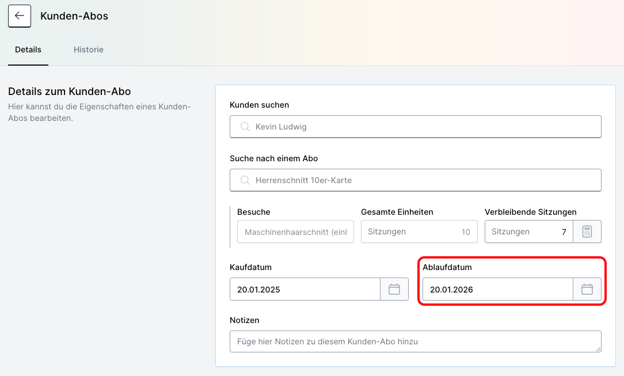Click the back arrow button

20,16
